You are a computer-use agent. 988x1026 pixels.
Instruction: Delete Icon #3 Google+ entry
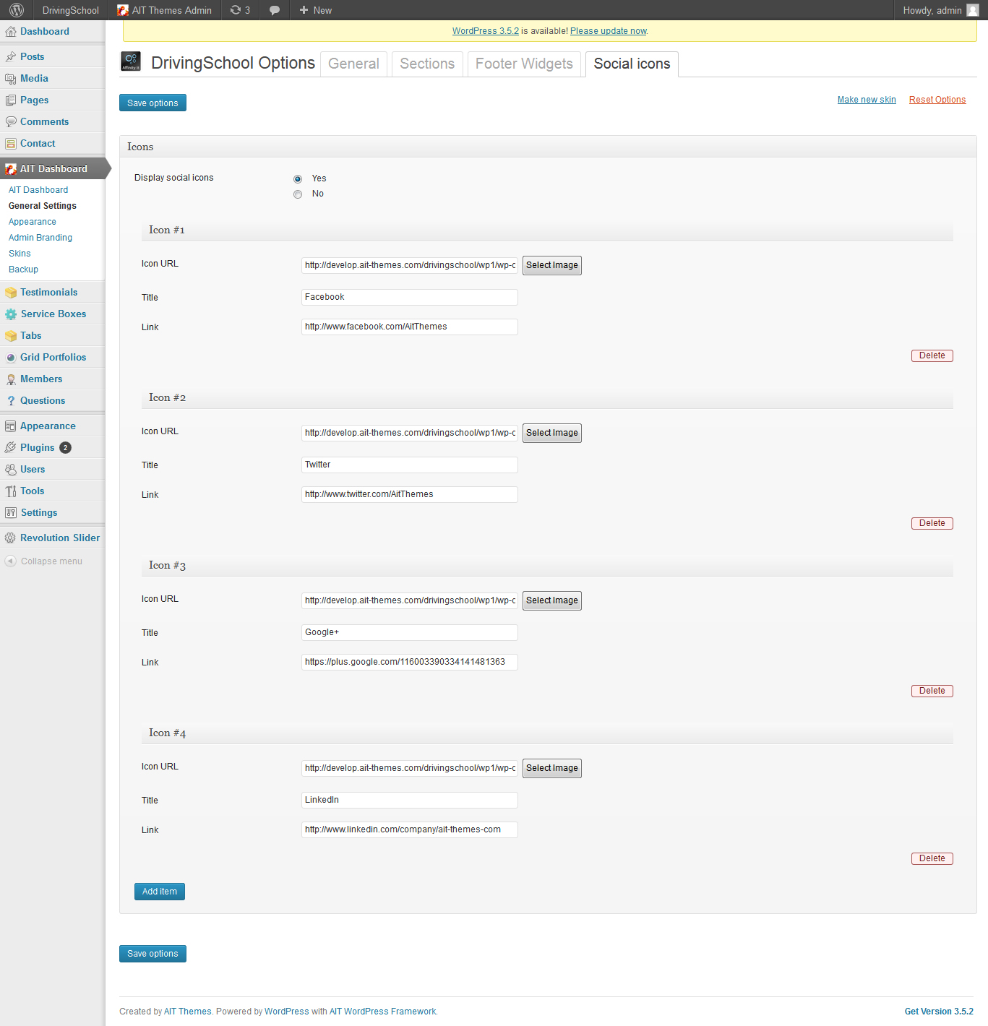coord(932,691)
